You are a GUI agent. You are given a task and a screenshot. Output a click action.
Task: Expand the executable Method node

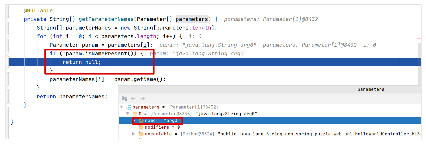(x=134, y=134)
